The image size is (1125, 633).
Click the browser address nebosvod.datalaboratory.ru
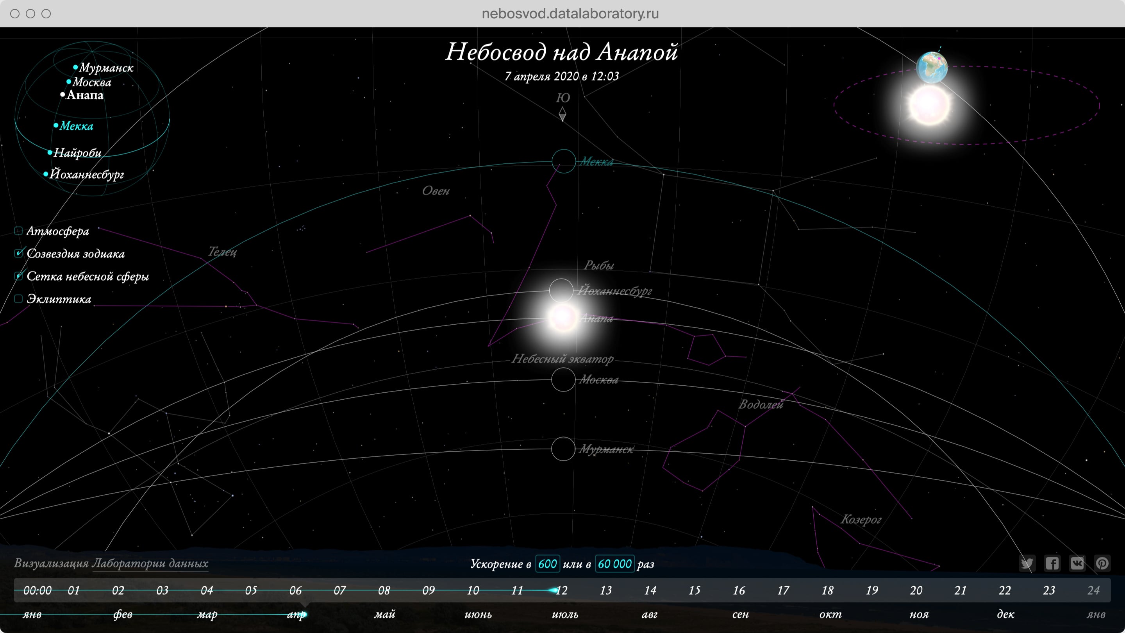tap(570, 14)
